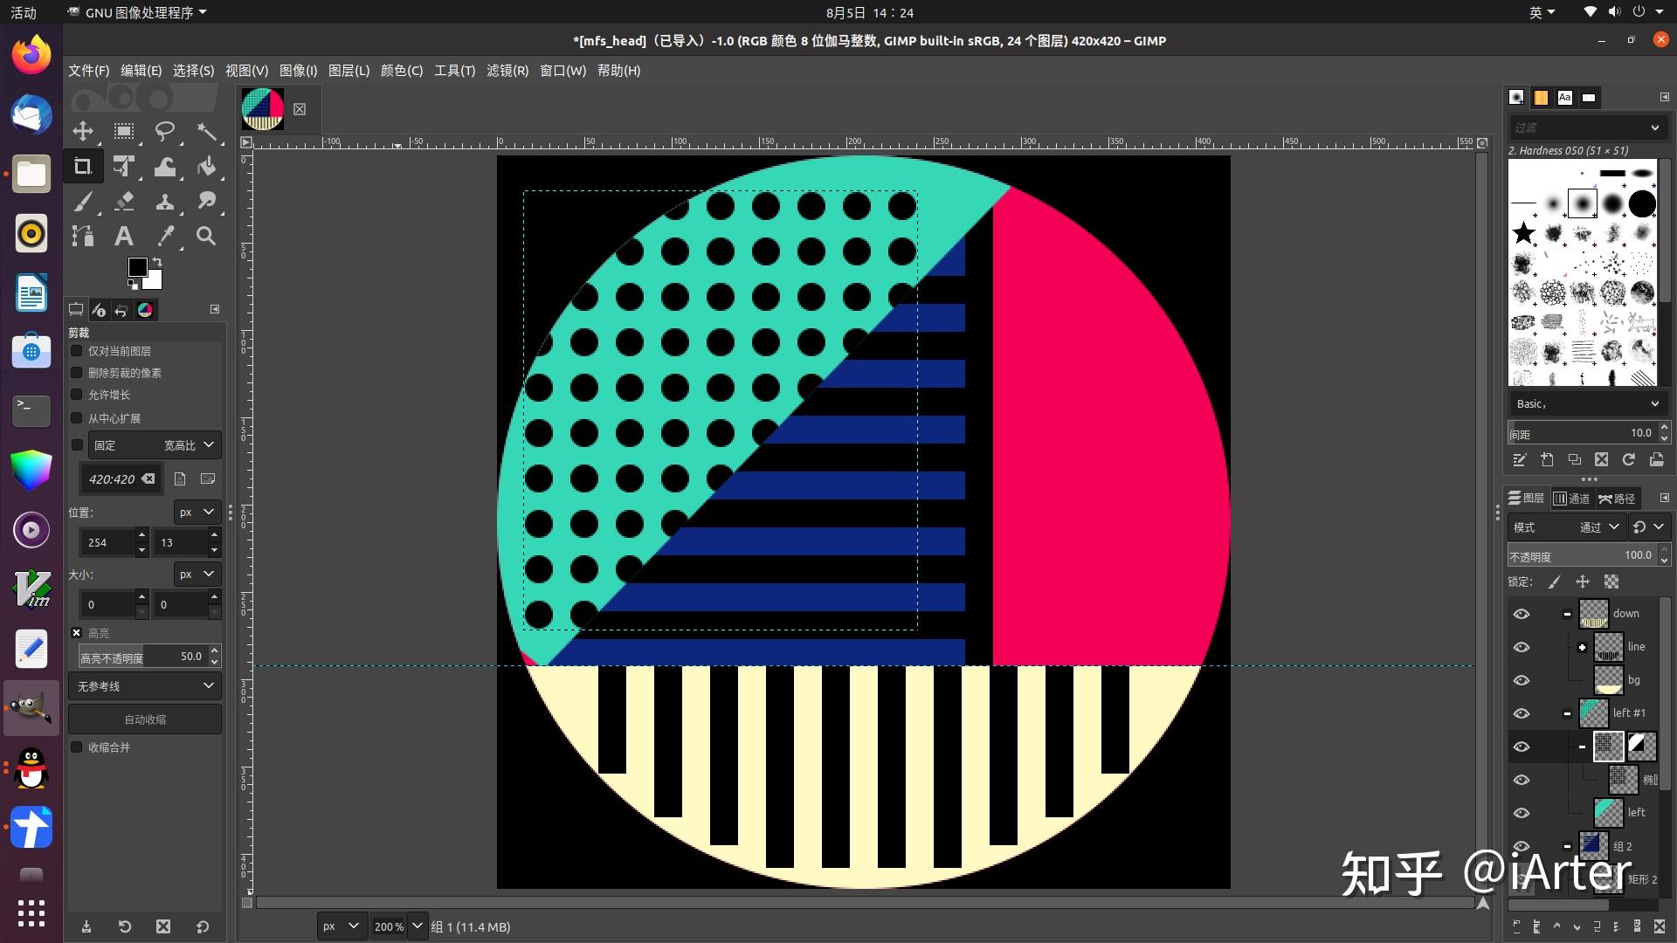Collapse the left #1 layer group

point(1567,713)
